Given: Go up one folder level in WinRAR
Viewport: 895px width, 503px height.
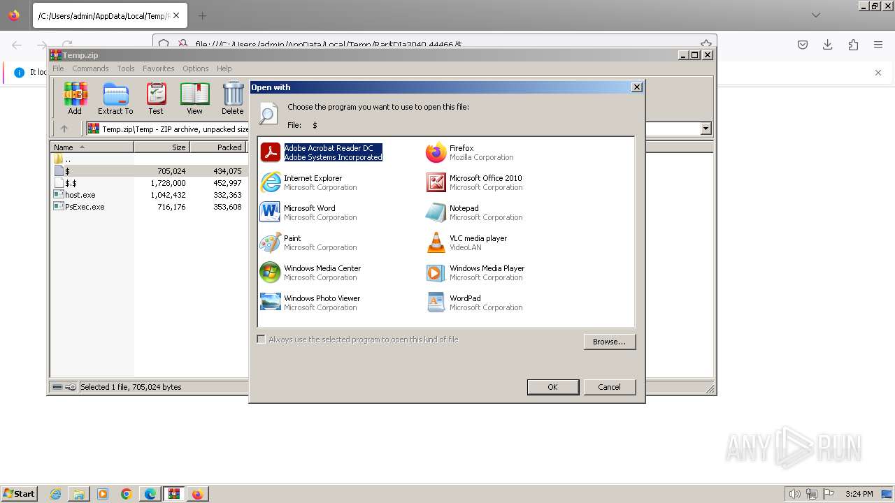Looking at the screenshot, I should coord(64,129).
